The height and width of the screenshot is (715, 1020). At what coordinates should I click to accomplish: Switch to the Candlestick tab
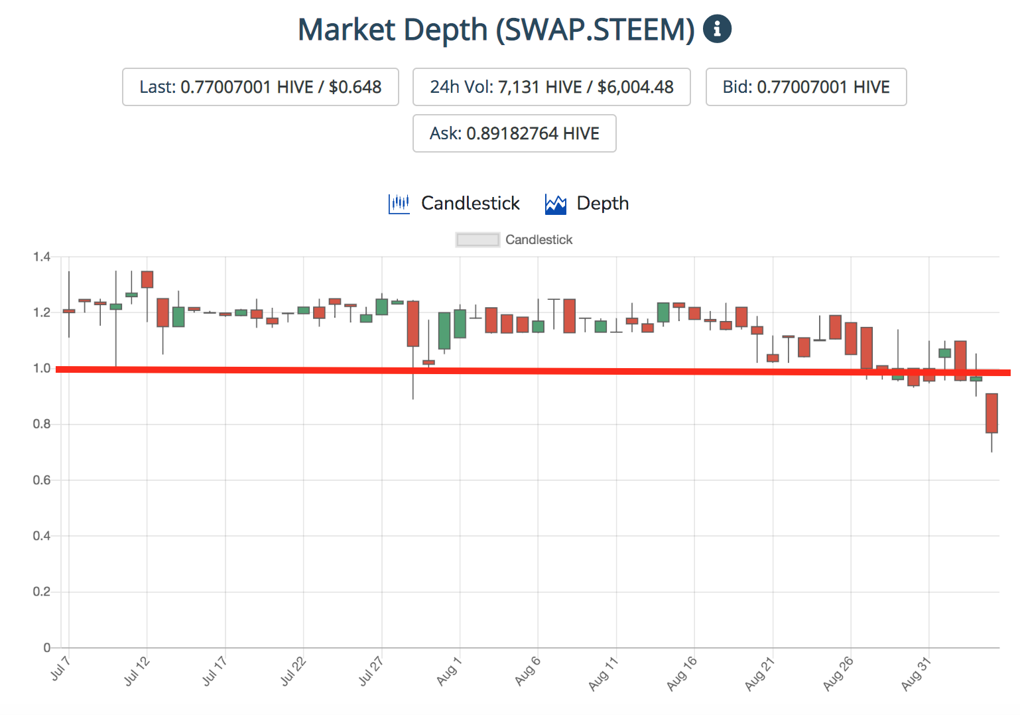(x=470, y=203)
